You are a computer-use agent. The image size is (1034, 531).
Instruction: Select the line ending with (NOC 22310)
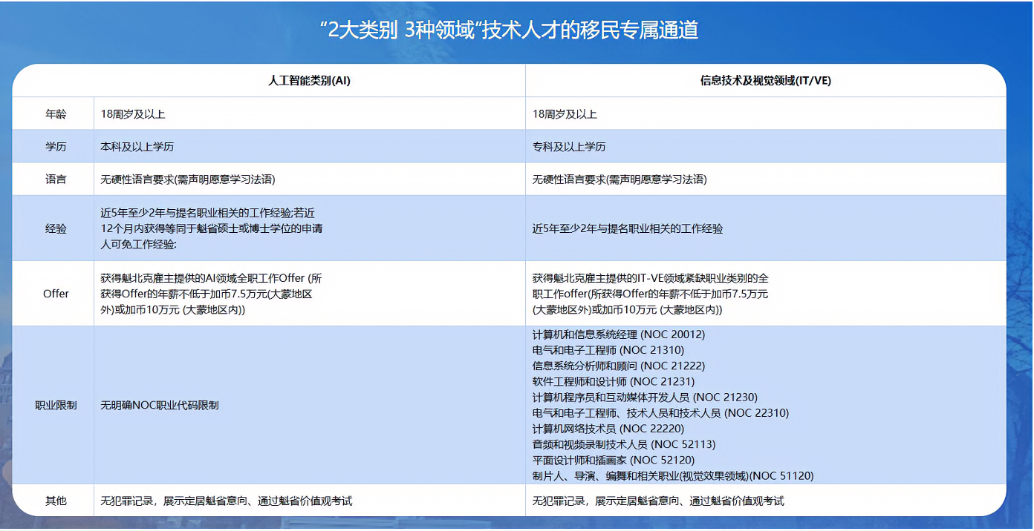pos(660,413)
